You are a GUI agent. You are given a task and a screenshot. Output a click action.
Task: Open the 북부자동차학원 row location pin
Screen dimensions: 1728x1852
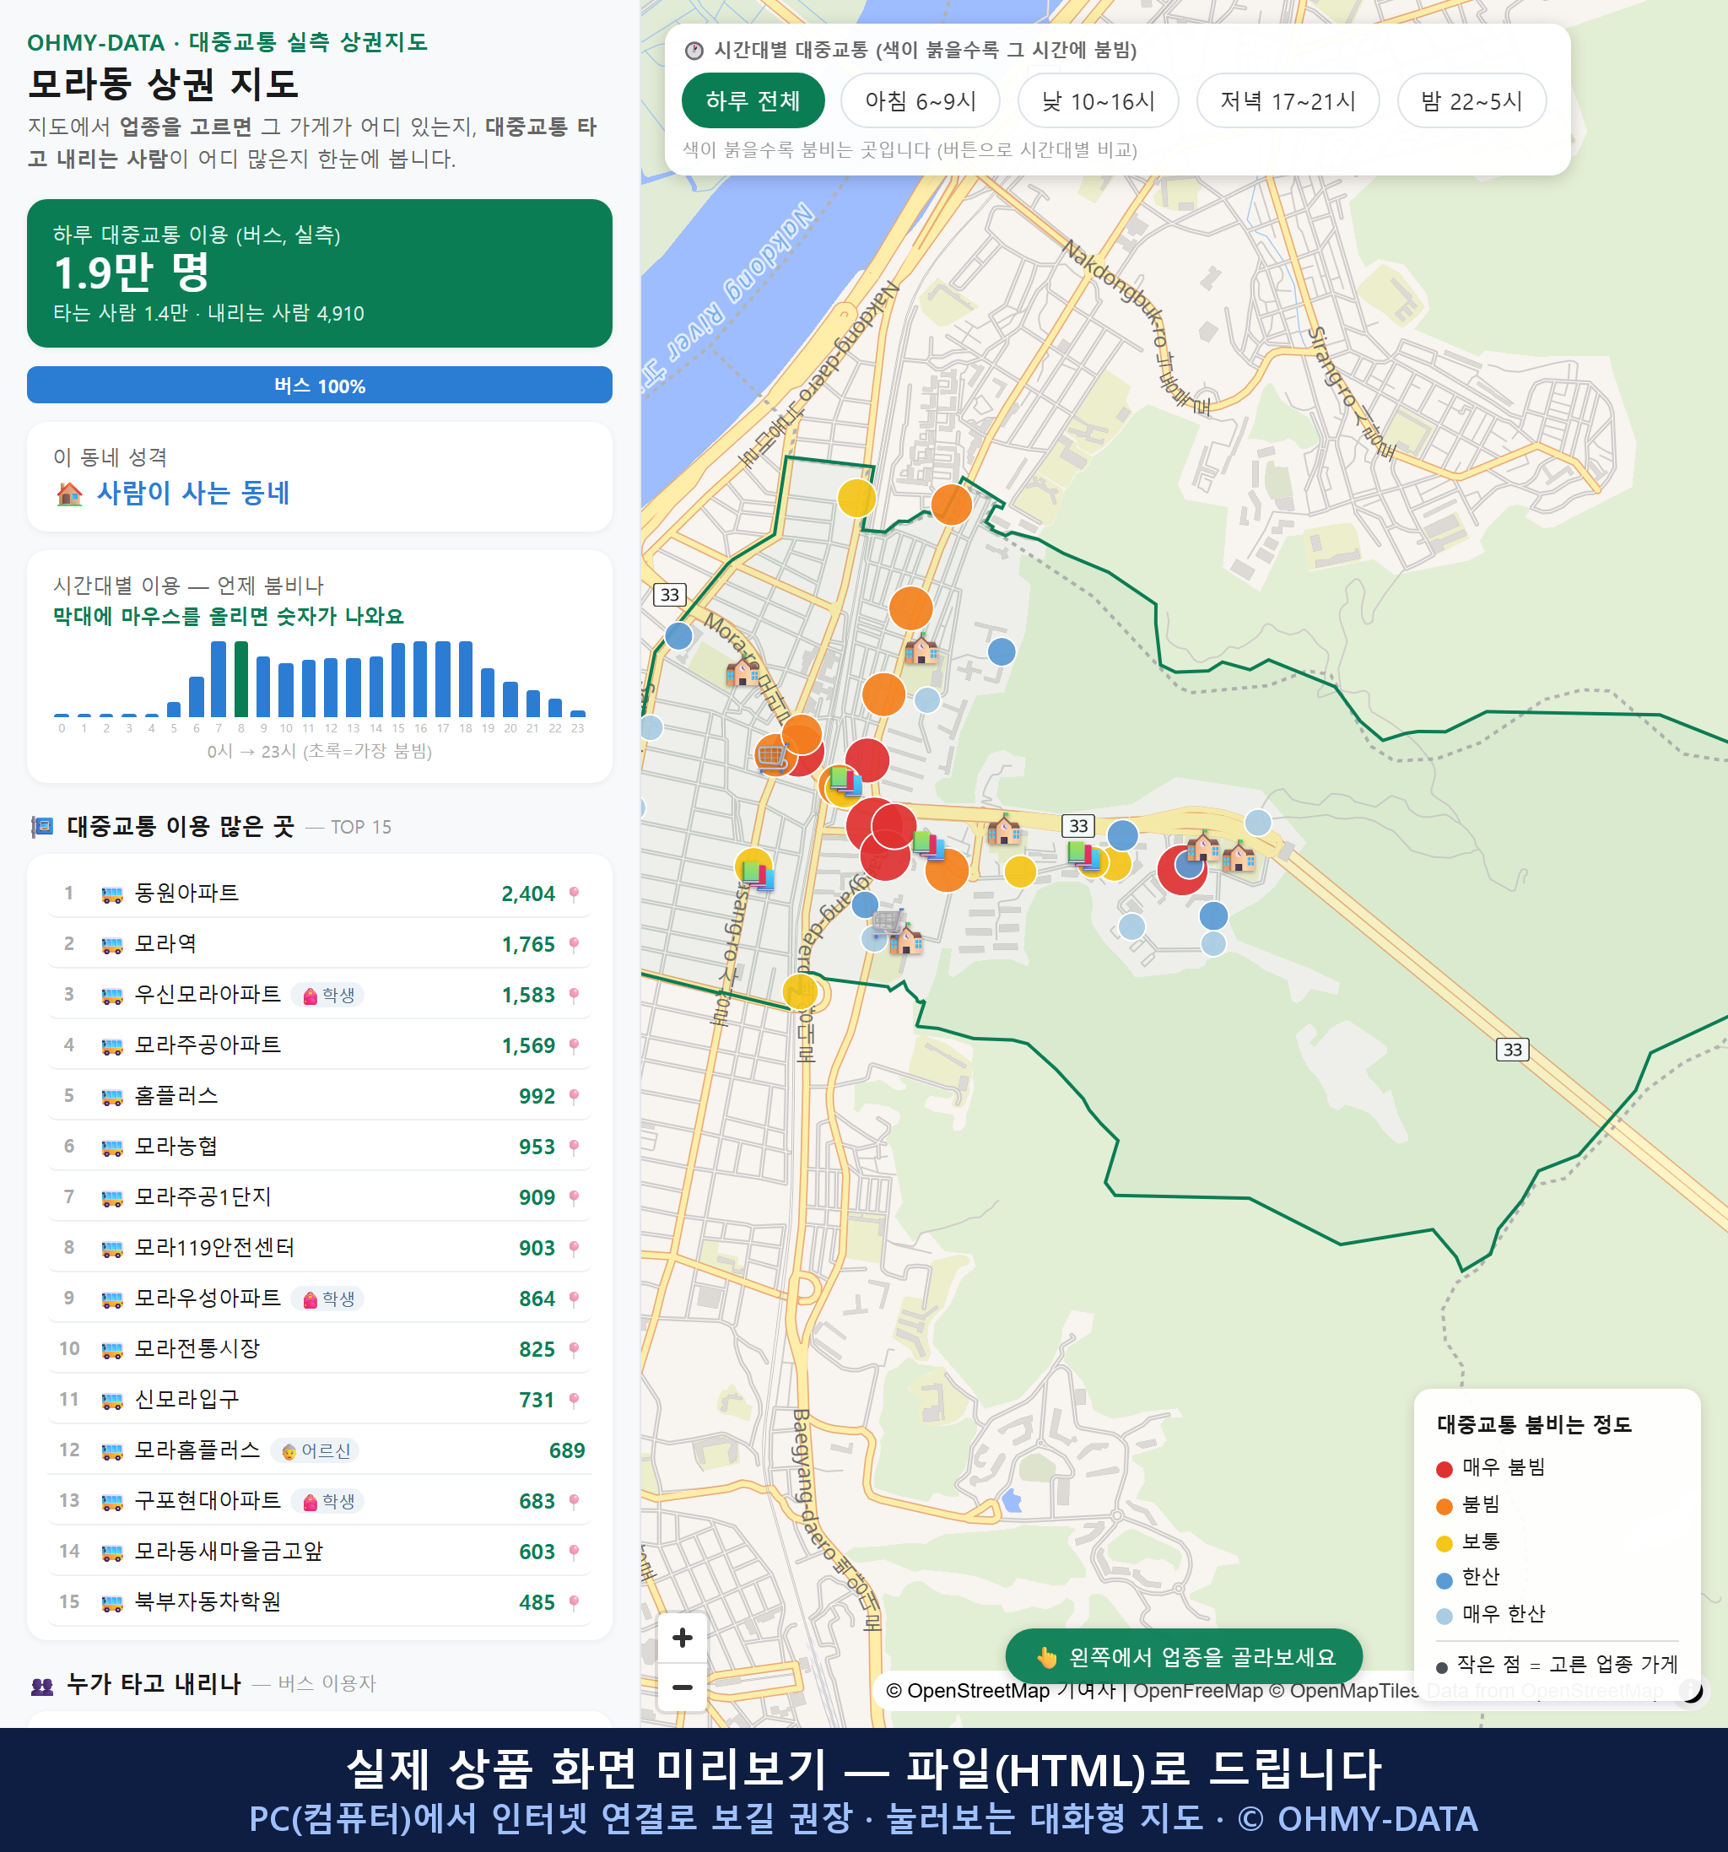click(574, 1602)
